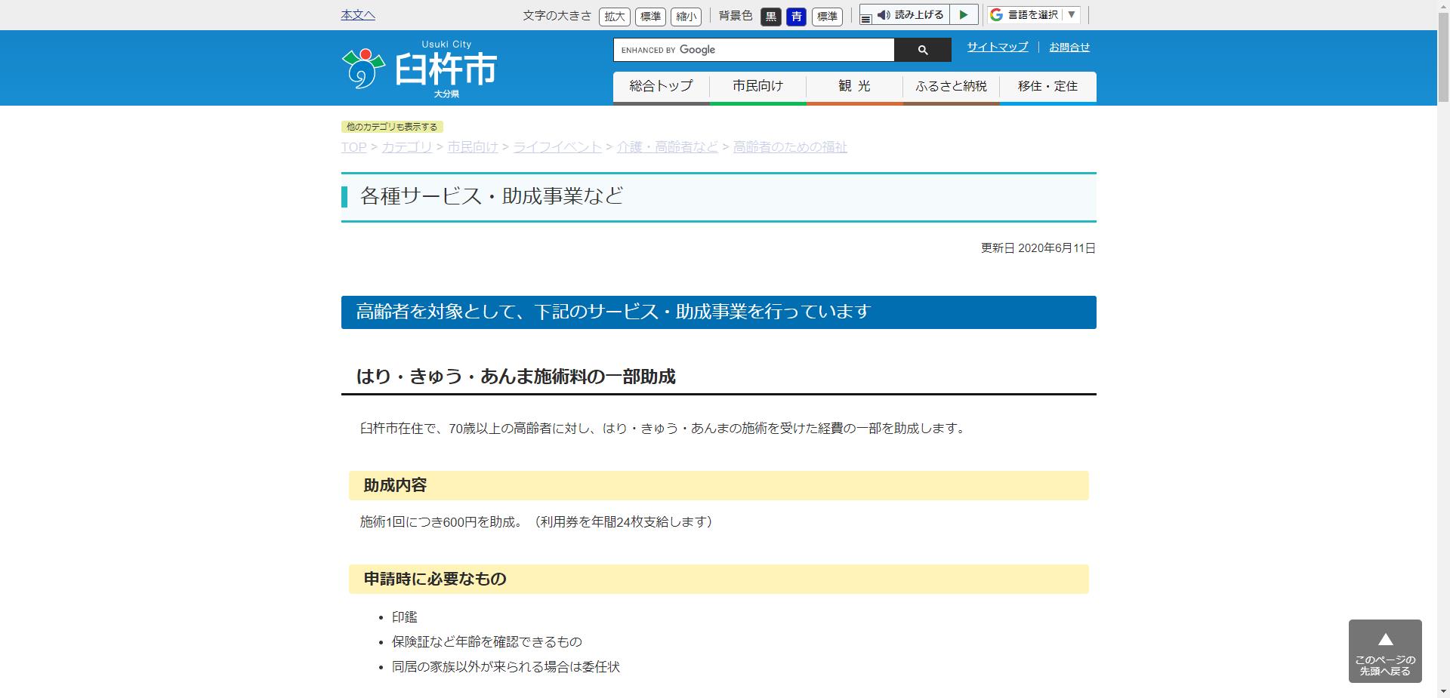This screenshot has height=698, width=1450.
Task: Open the ふるさと納税 section
Action: coord(950,86)
